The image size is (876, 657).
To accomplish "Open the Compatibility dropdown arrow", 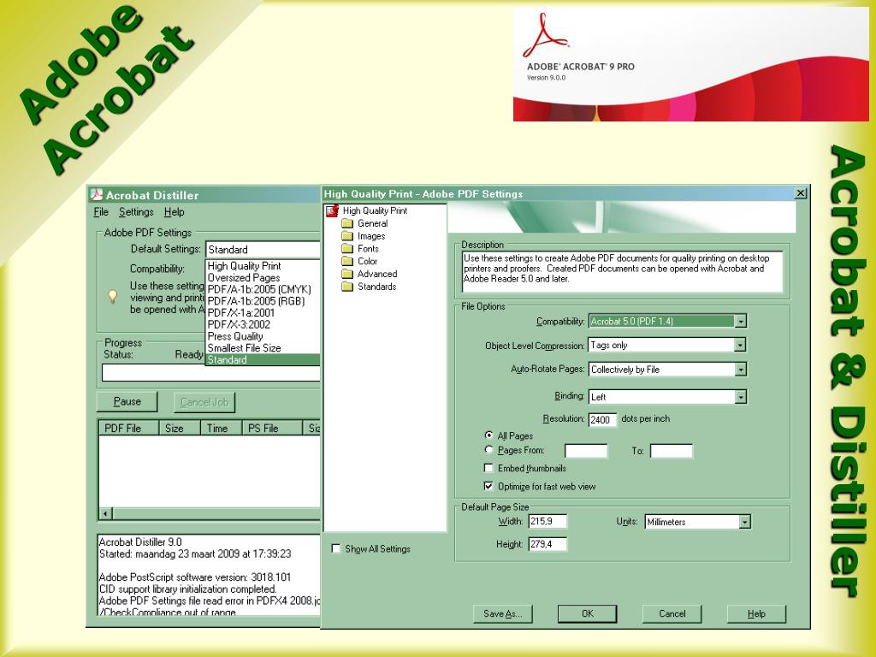I will pyautogui.click(x=740, y=322).
